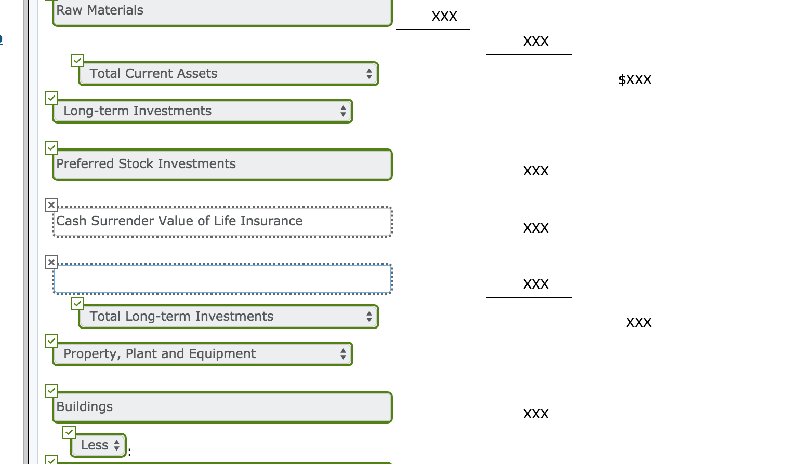Click the green checkmark beside Long-term Investments
The height and width of the screenshot is (464, 792).
click(51, 98)
